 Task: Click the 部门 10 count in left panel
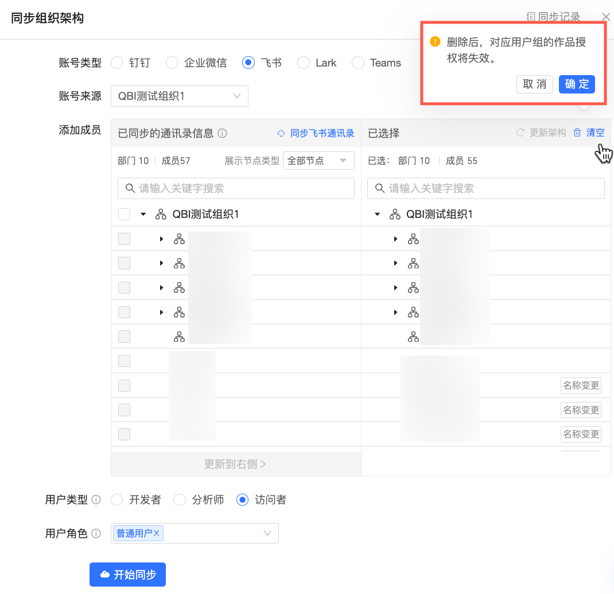[133, 161]
